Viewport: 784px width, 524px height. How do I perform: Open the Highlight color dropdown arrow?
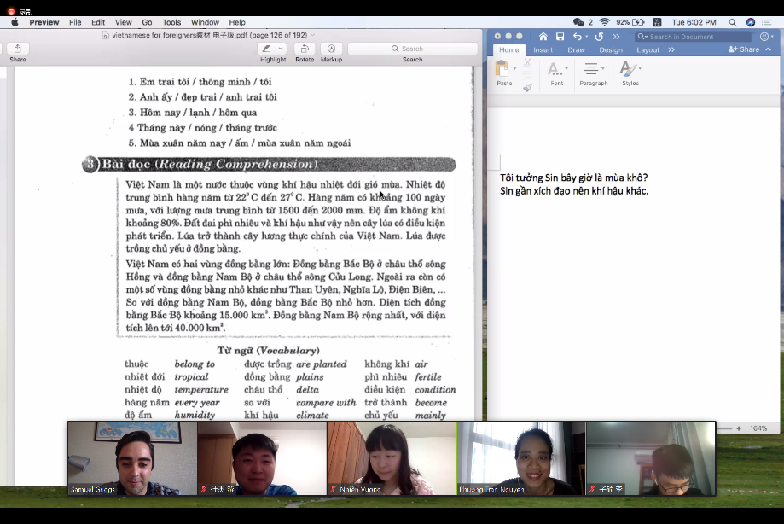pos(282,49)
